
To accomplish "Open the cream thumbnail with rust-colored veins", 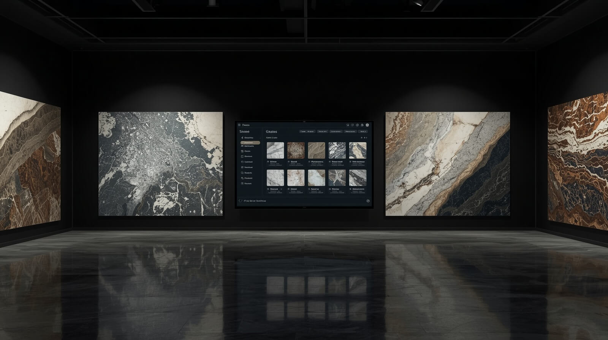I will [296, 178].
